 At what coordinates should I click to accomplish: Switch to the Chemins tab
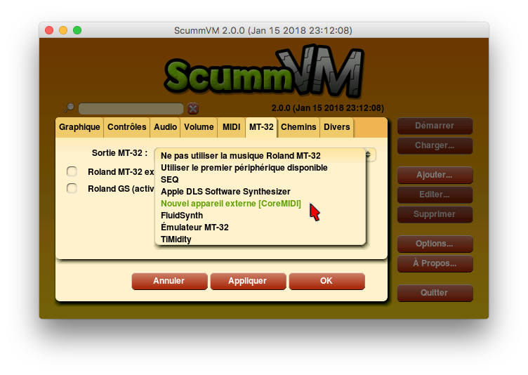coord(298,127)
